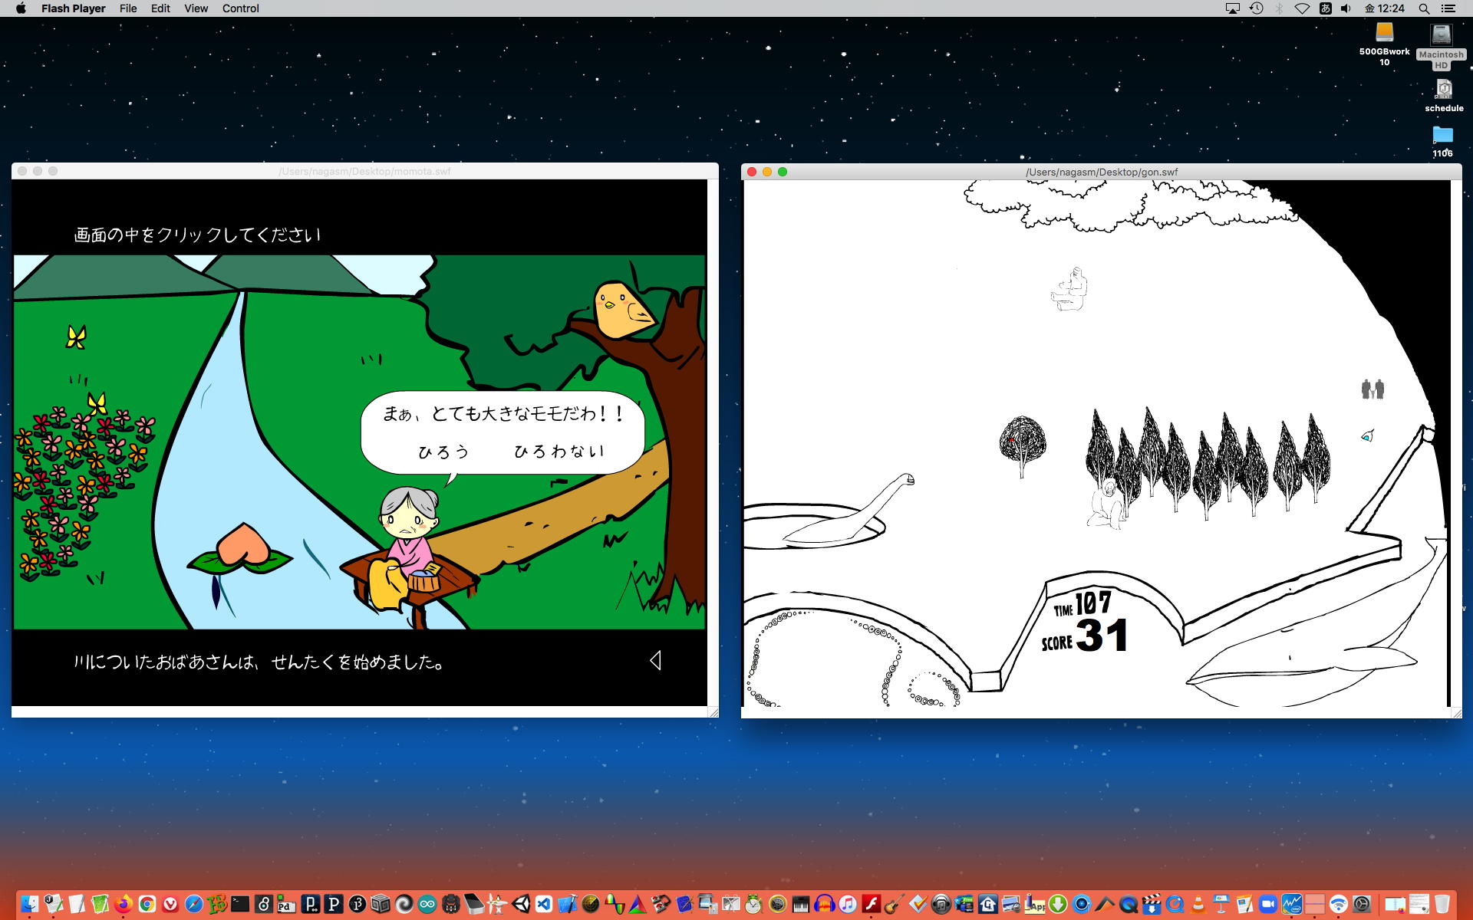The image size is (1473, 920).
Task: Open the View menu
Action: 196,8
